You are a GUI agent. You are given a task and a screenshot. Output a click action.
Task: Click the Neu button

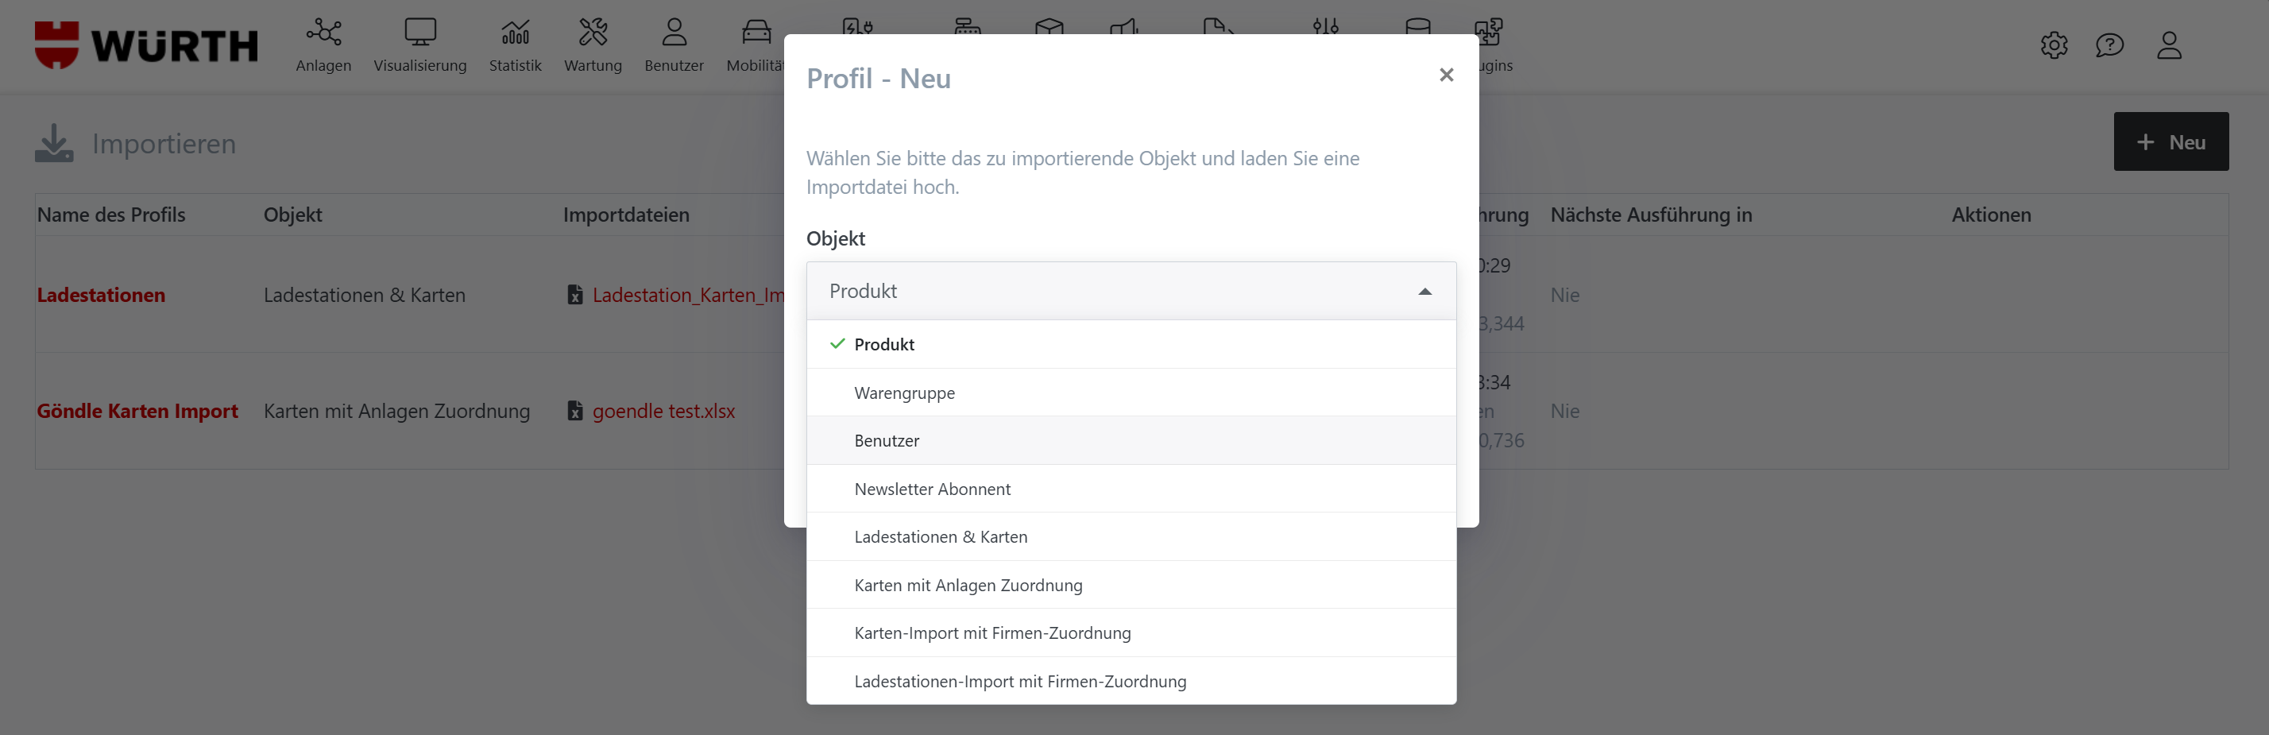click(2170, 142)
